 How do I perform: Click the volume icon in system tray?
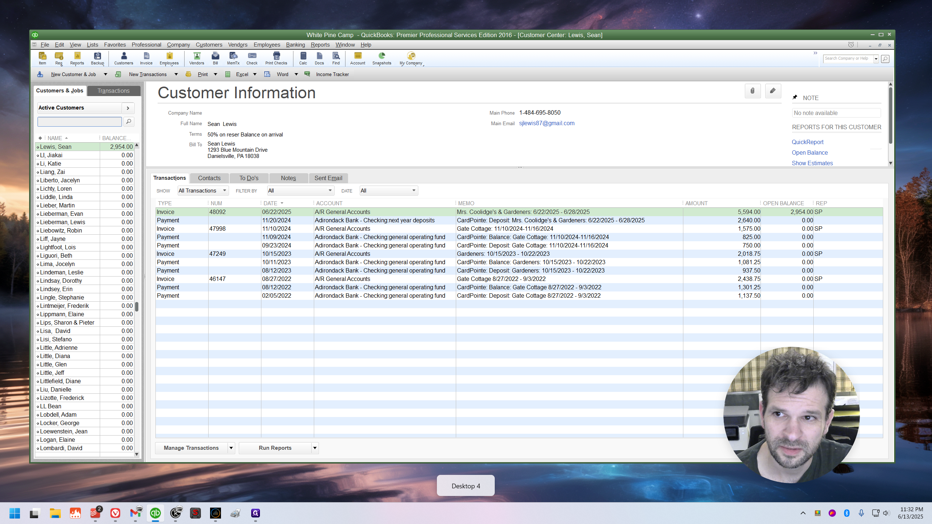(x=886, y=513)
